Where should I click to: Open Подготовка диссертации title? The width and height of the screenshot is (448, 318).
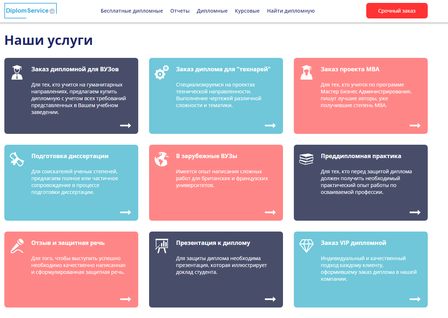[70, 156]
